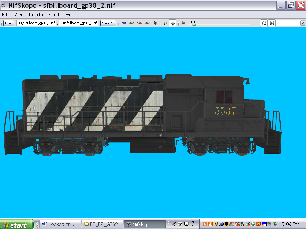This screenshot has height=229, width=306.
Task: Click the safely remove hardware tray icon
Action: pyautogui.click(x=275, y=224)
